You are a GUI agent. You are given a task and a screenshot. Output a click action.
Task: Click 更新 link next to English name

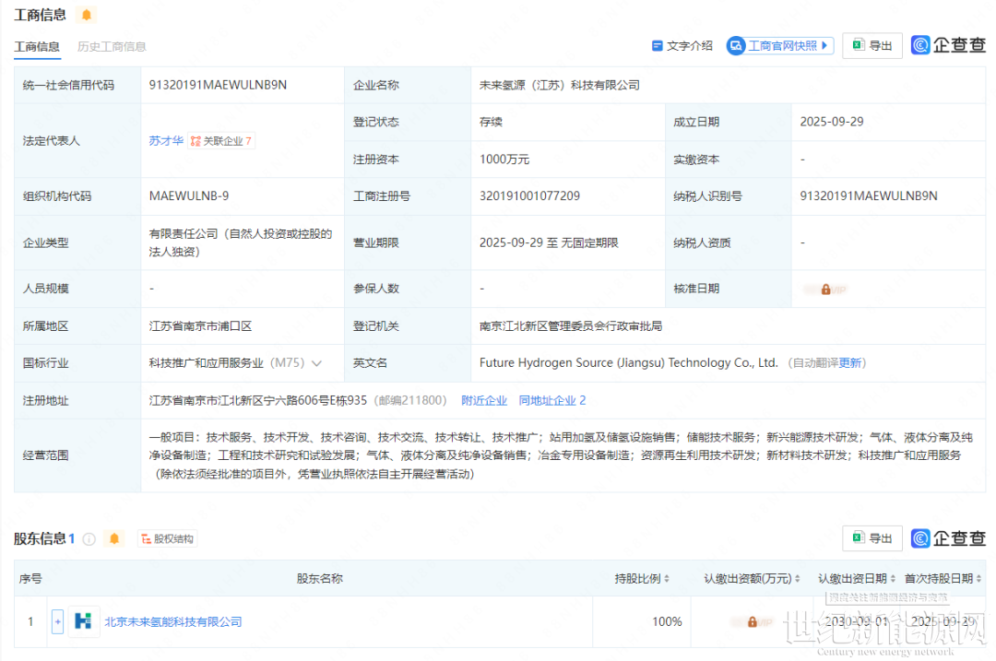click(850, 363)
